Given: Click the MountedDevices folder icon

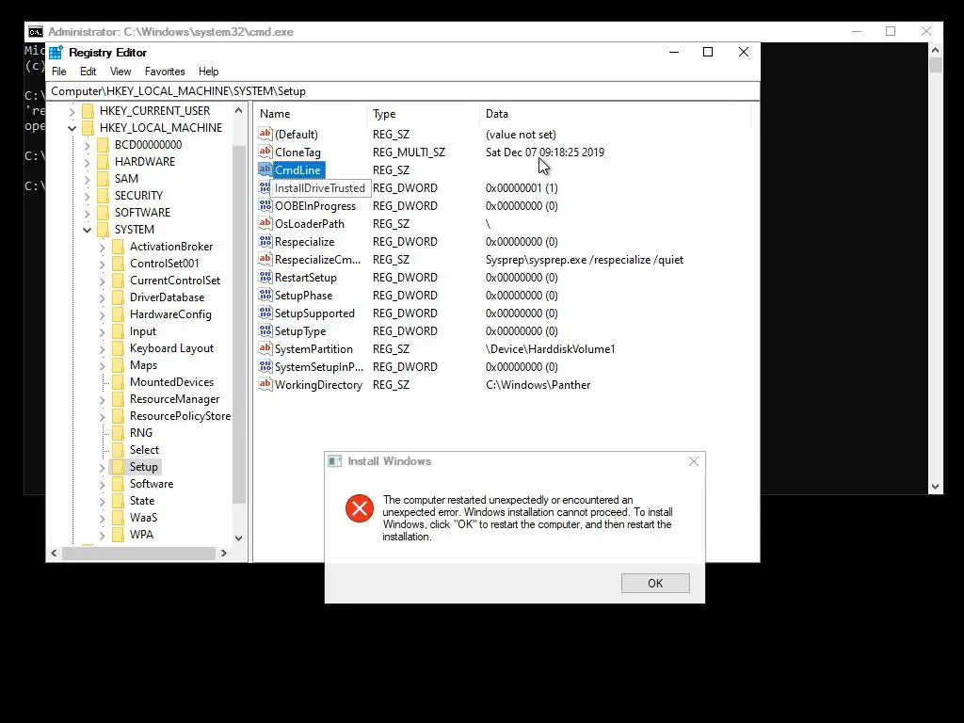Looking at the screenshot, I should pyautogui.click(x=118, y=382).
